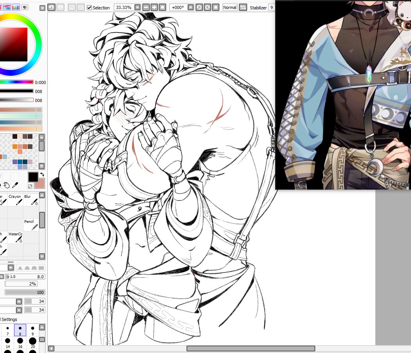Pick the orange swatch in the palette

coord(15,147)
